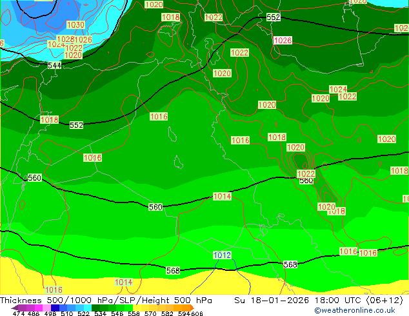
Task: Click the blue 1012 pressure label
Action: tap(222, 255)
